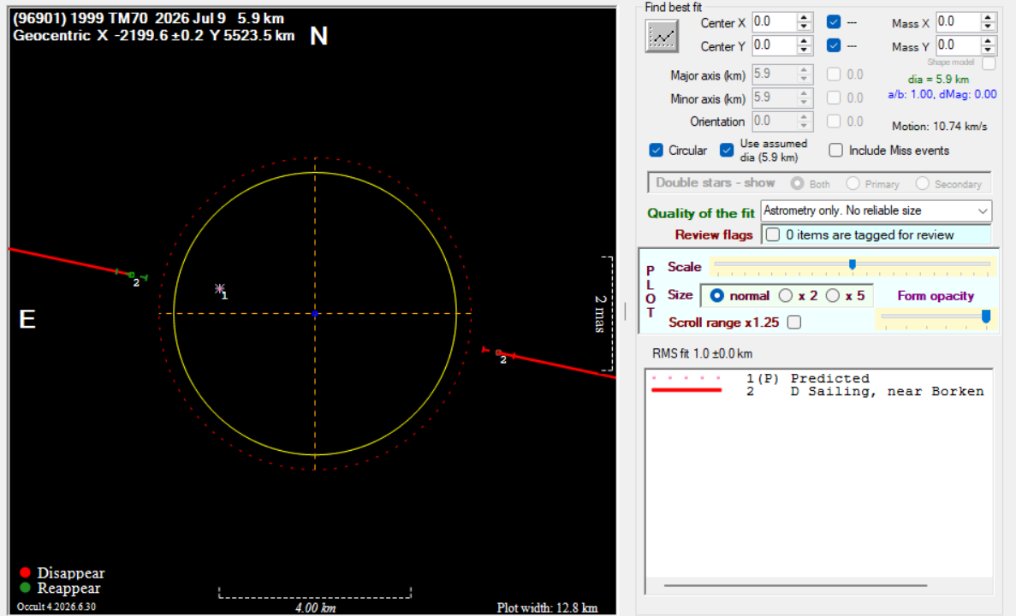The width and height of the screenshot is (1016, 616).
Task: Decrease Mass Y with the down arrow
Action: click(988, 50)
